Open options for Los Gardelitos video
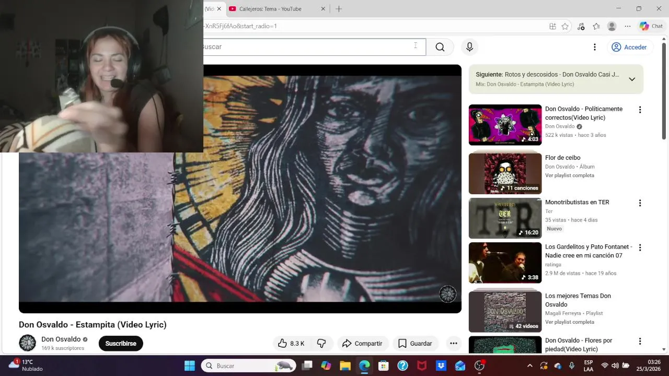 pos(640,248)
